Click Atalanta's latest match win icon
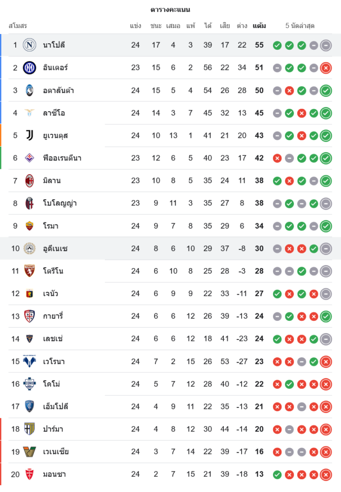 coord(325,91)
